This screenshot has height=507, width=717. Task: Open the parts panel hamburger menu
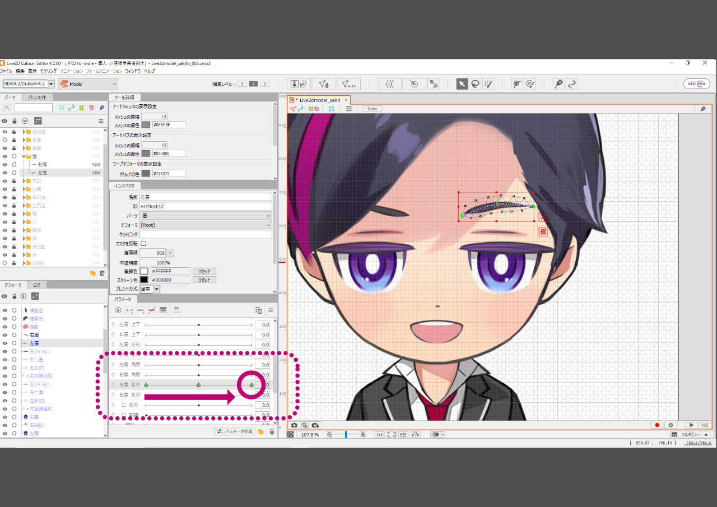(101, 121)
